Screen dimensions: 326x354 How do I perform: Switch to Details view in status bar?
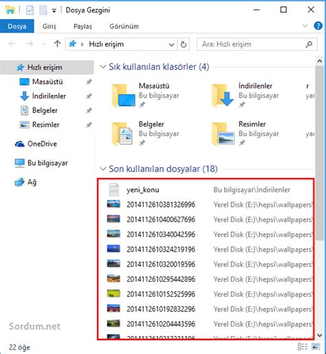(x=303, y=346)
